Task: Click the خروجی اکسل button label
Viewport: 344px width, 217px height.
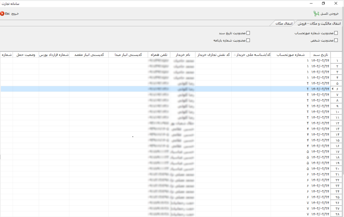Action: point(330,13)
